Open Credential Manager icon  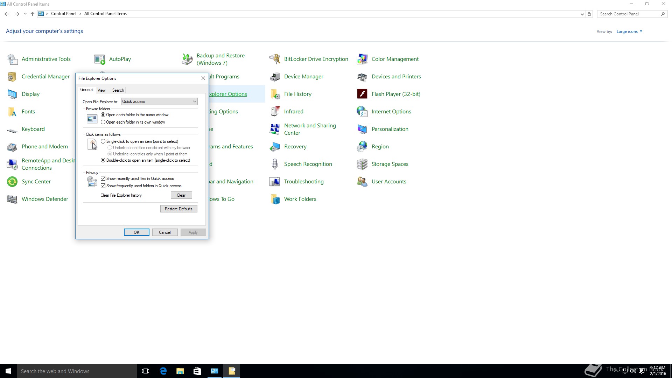12,77
